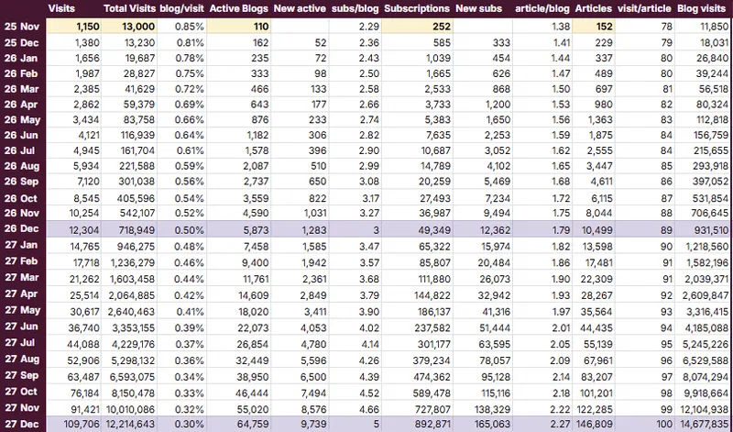
Task: Select the Blog visits cell 11,850
Action: coord(703,27)
